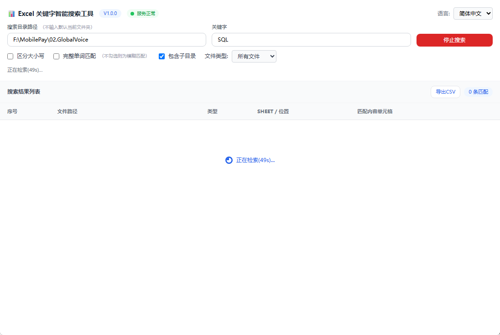Toggle the 区分大小写 checkbox
Screen dimensions: 500x335
point(10,57)
